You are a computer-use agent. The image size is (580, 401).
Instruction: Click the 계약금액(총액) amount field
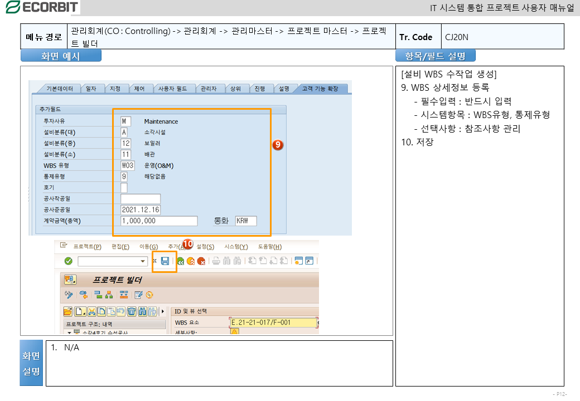[159, 221]
